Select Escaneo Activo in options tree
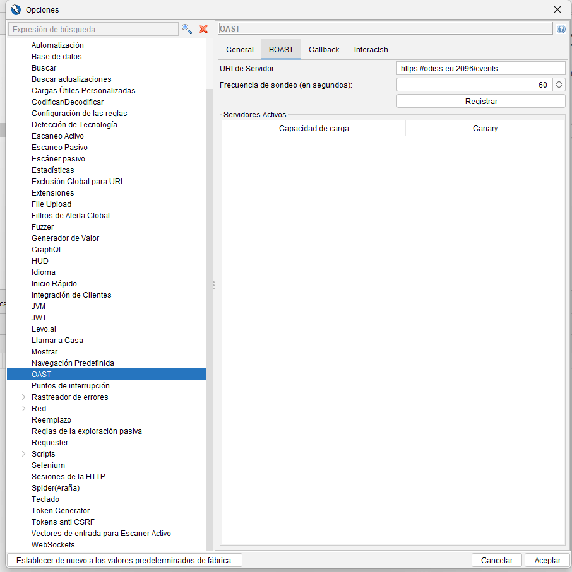The width and height of the screenshot is (572, 572). click(x=57, y=136)
